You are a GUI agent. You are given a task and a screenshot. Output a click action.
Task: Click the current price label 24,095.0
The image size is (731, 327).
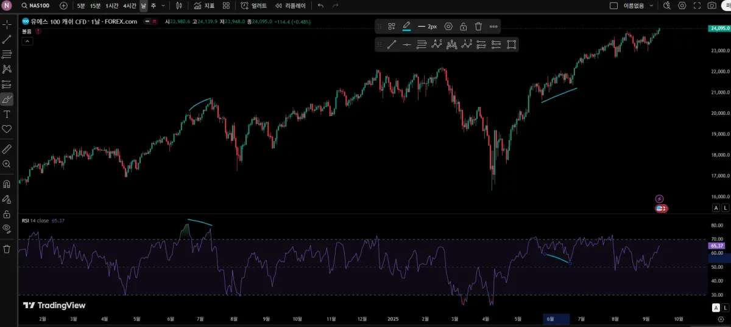(719, 28)
